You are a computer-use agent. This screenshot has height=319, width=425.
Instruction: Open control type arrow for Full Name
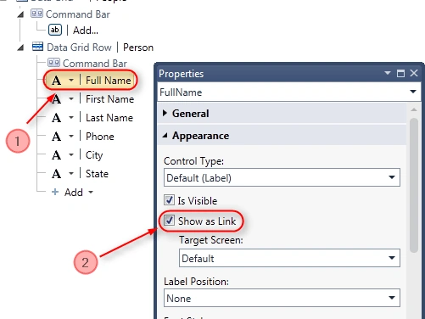[x=71, y=81]
